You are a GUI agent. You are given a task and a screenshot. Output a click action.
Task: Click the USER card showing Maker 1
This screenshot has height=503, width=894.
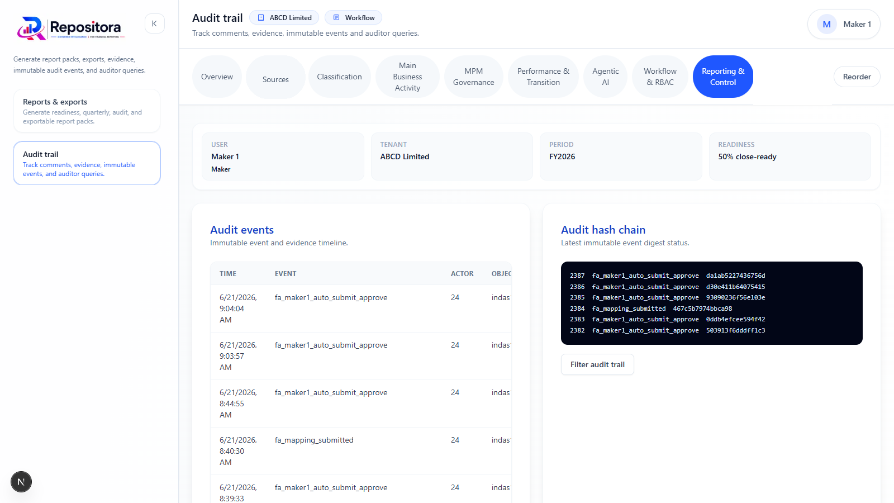(x=283, y=156)
